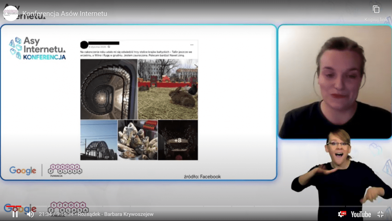
Task: Click the arched bridge photo
Action: tap(99, 140)
